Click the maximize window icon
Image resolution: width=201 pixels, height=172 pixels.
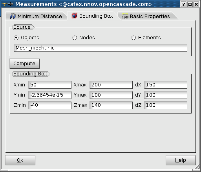190,4
